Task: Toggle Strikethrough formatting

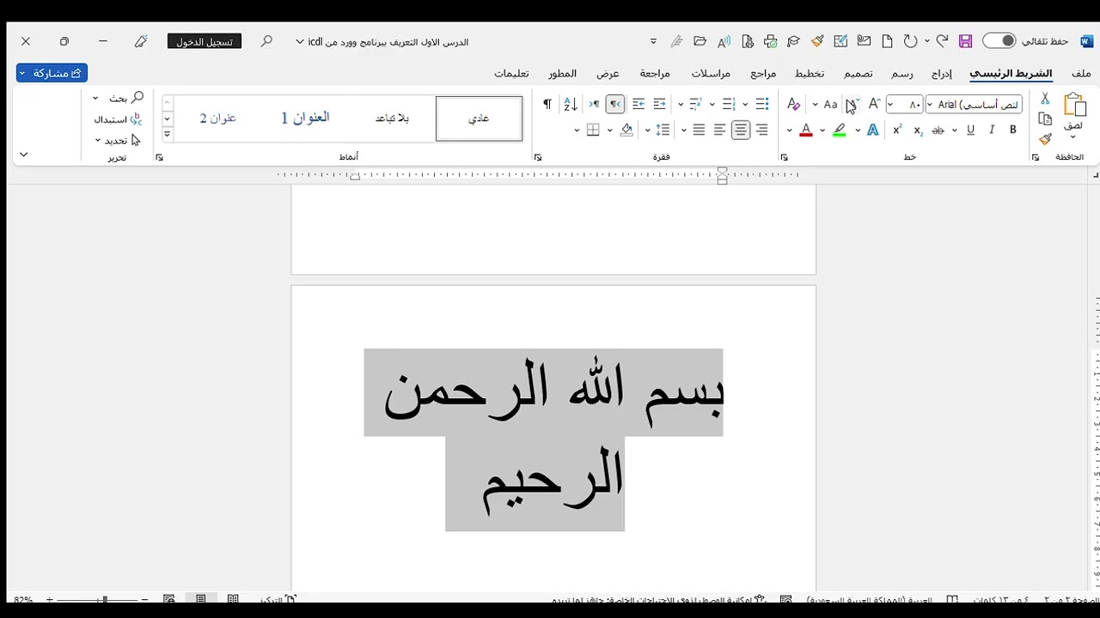Action: (938, 130)
